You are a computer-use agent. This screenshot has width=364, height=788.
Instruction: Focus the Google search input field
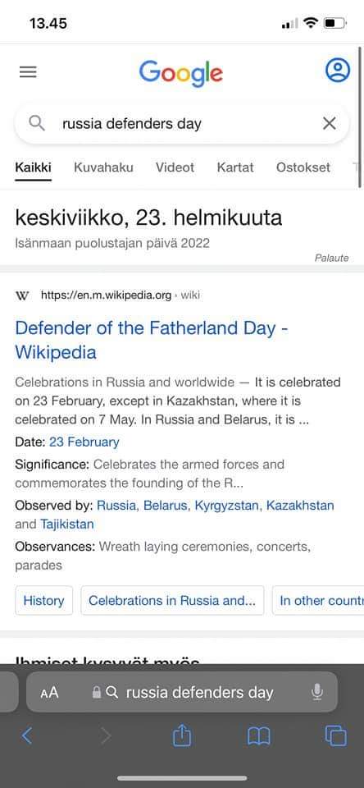[x=182, y=124]
